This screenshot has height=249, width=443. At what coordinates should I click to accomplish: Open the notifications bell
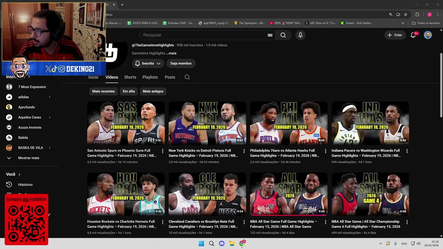click(x=413, y=35)
